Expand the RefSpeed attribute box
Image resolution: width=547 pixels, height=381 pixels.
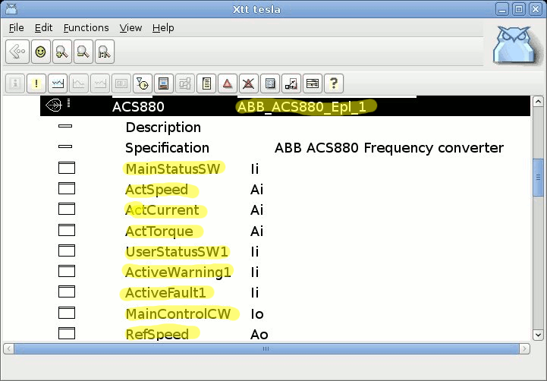click(67, 333)
